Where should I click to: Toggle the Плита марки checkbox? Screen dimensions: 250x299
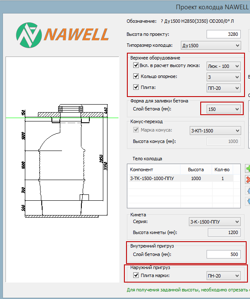point(136,275)
